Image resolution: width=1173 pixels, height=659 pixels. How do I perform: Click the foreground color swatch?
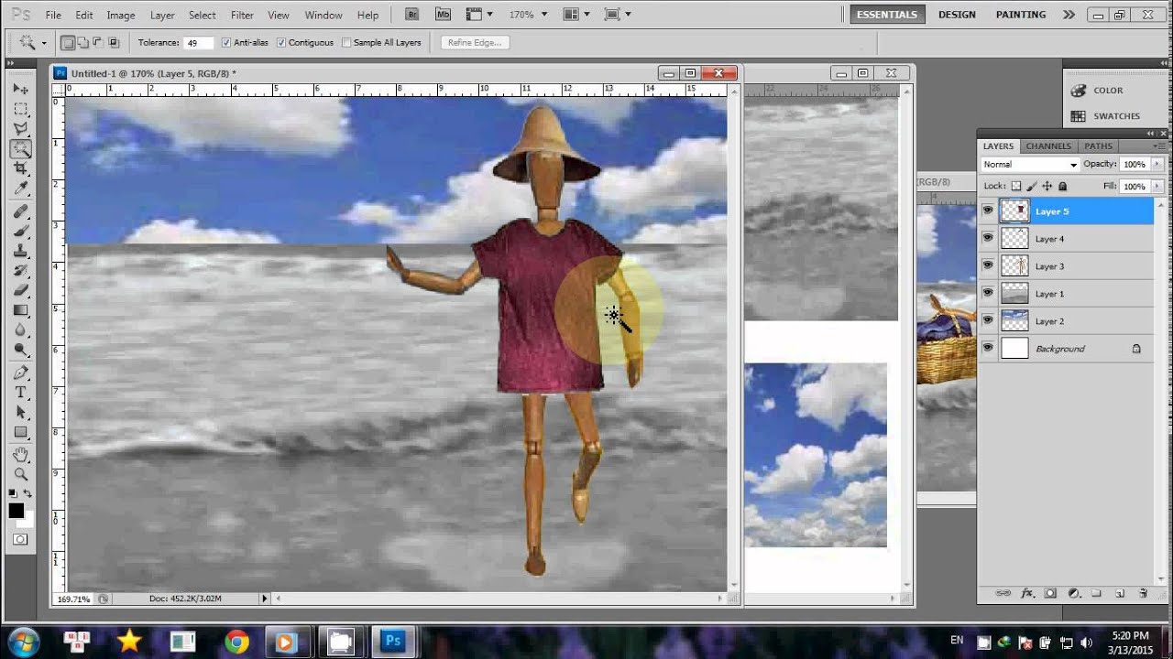click(x=16, y=512)
